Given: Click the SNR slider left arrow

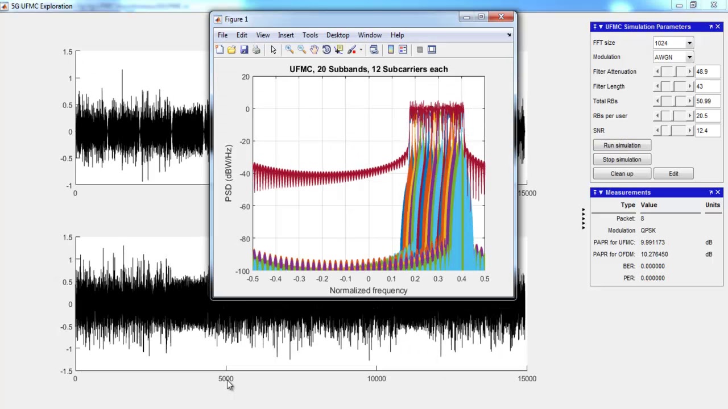Looking at the screenshot, I should tap(657, 131).
